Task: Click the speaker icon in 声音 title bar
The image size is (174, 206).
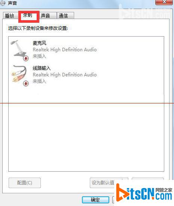Action: 3,3
